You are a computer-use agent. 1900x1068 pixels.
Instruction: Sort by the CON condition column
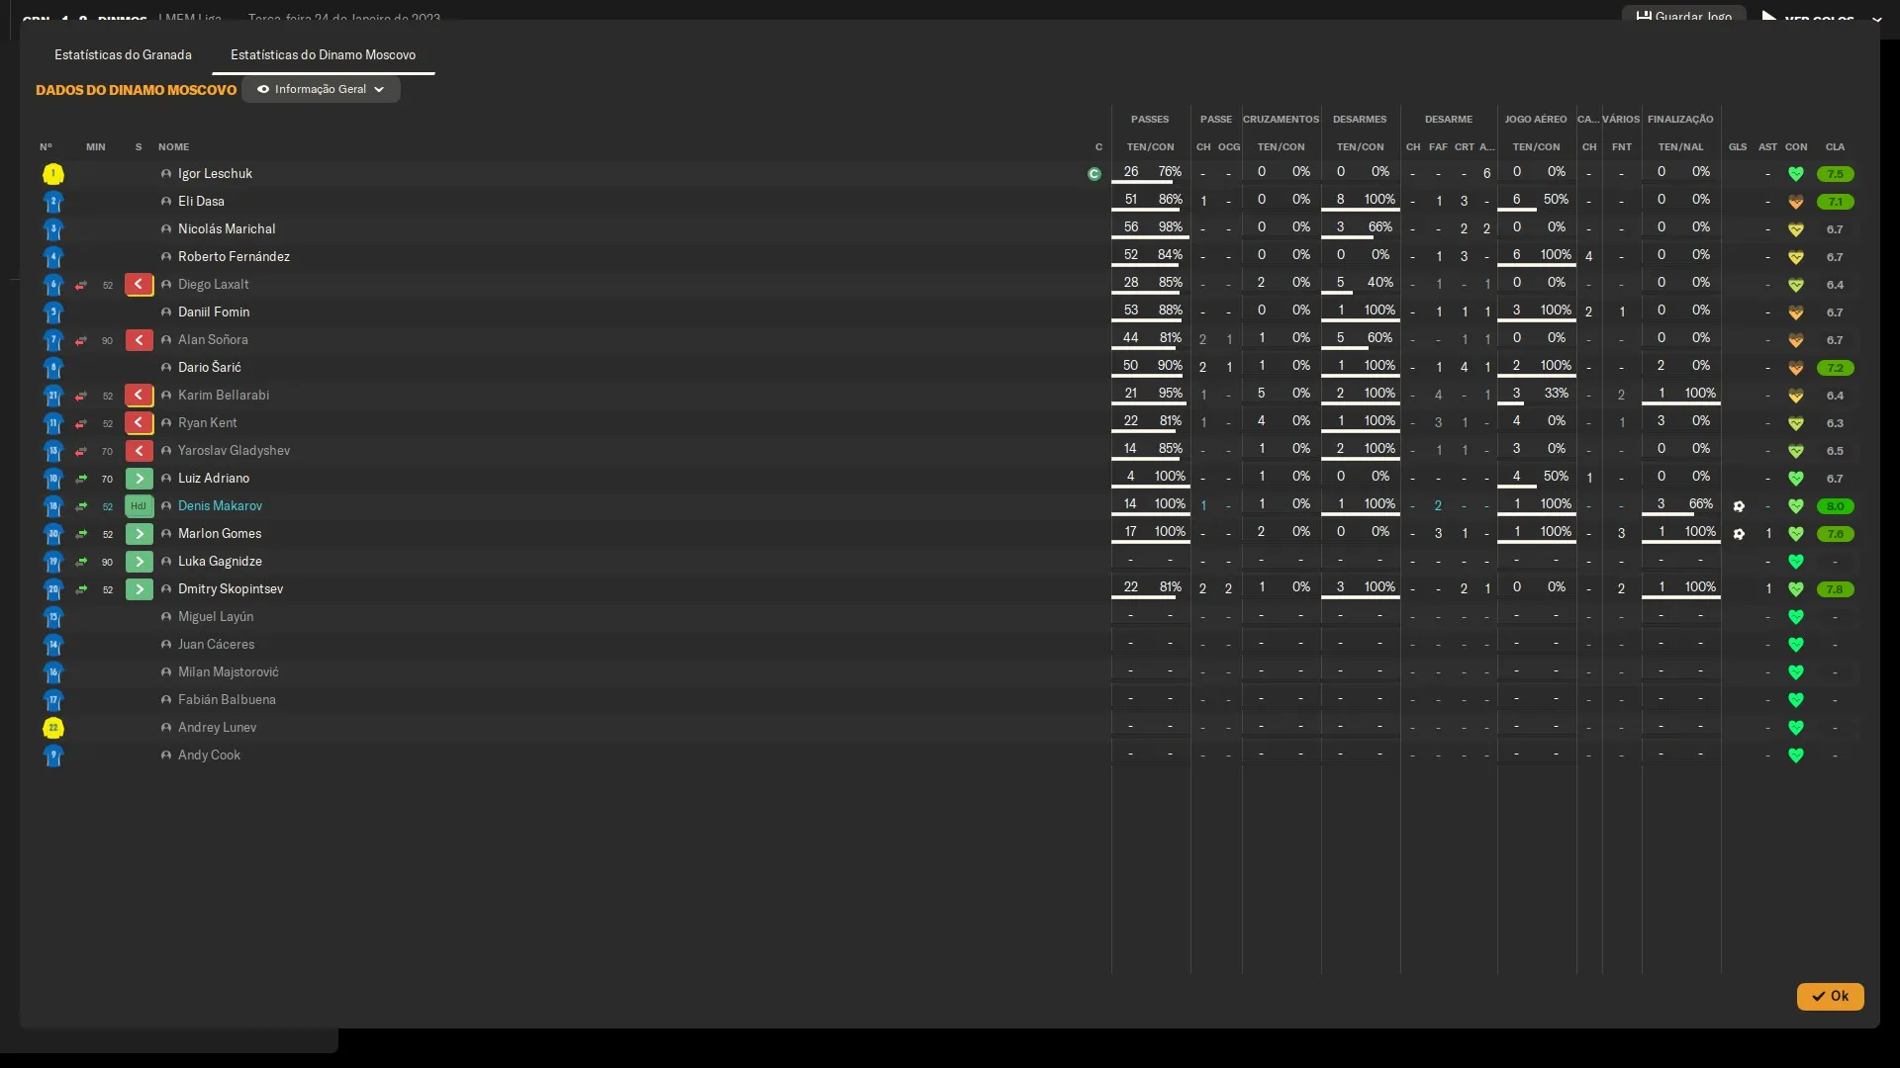tap(1796, 147)
